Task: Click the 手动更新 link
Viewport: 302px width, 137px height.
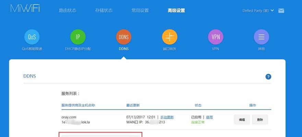Action: click(167, 117)
